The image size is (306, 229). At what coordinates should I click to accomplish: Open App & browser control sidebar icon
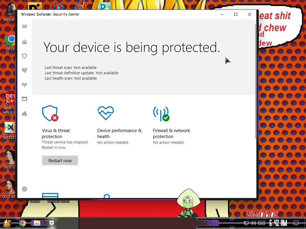coord(25,99)
